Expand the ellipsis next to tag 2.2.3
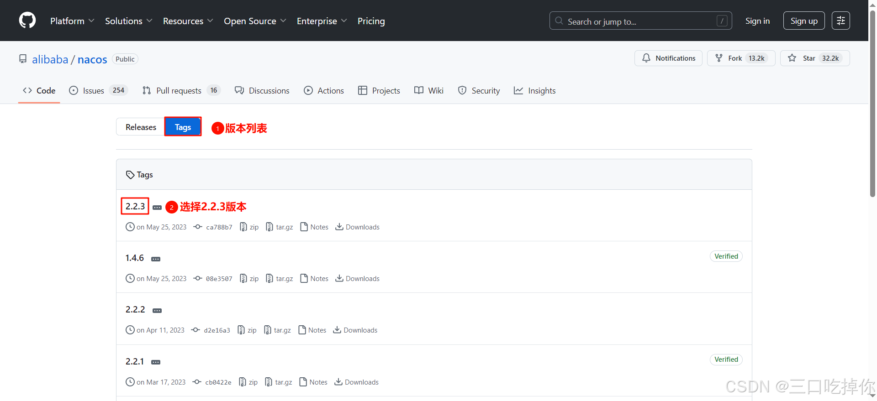Screen dimensions: 877x401 [157, 208]
